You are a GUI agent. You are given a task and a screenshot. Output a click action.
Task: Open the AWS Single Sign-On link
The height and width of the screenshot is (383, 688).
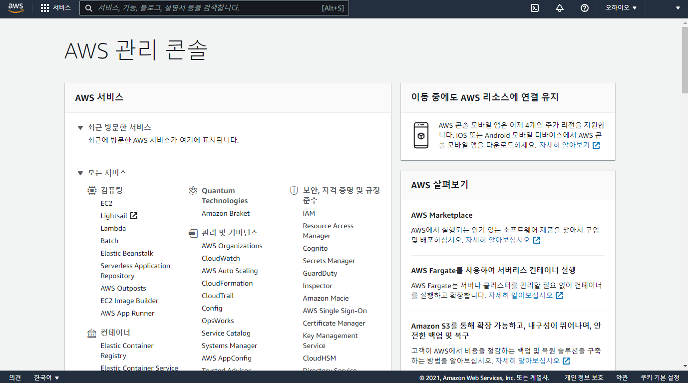pyautogui.click(x=335, y=311)
